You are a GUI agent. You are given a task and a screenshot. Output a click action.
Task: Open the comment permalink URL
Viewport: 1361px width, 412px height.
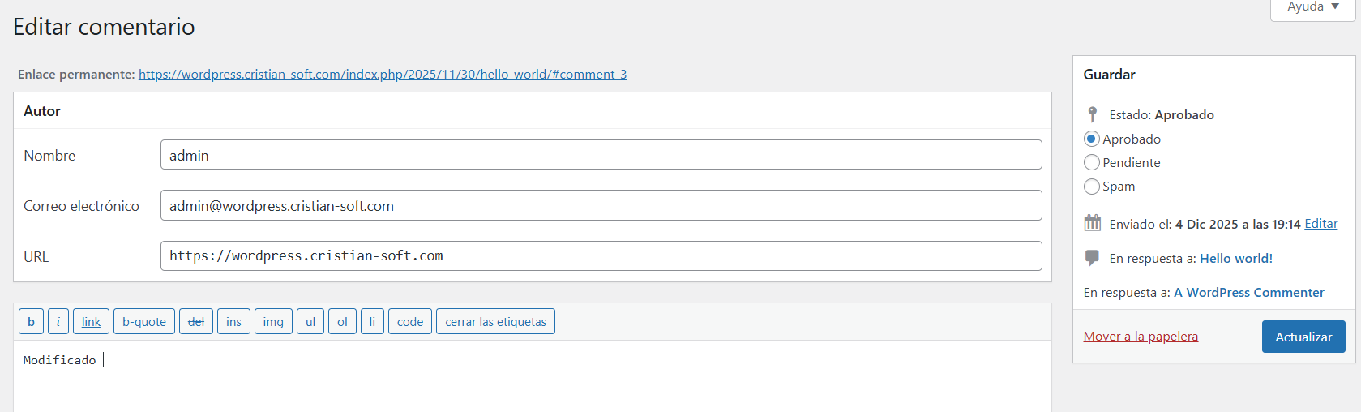coord(383,75)
